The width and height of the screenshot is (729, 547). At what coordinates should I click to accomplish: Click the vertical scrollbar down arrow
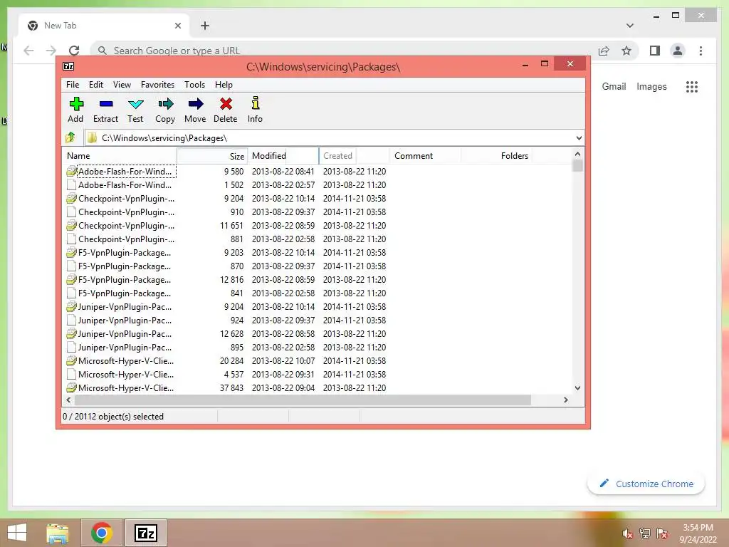pyautogui.click(x=577, y=388)
